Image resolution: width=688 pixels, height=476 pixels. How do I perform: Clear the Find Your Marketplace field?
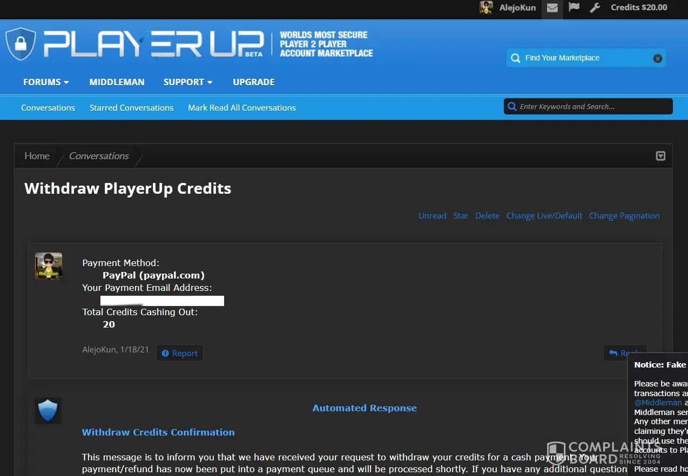[x=657, y=58]
